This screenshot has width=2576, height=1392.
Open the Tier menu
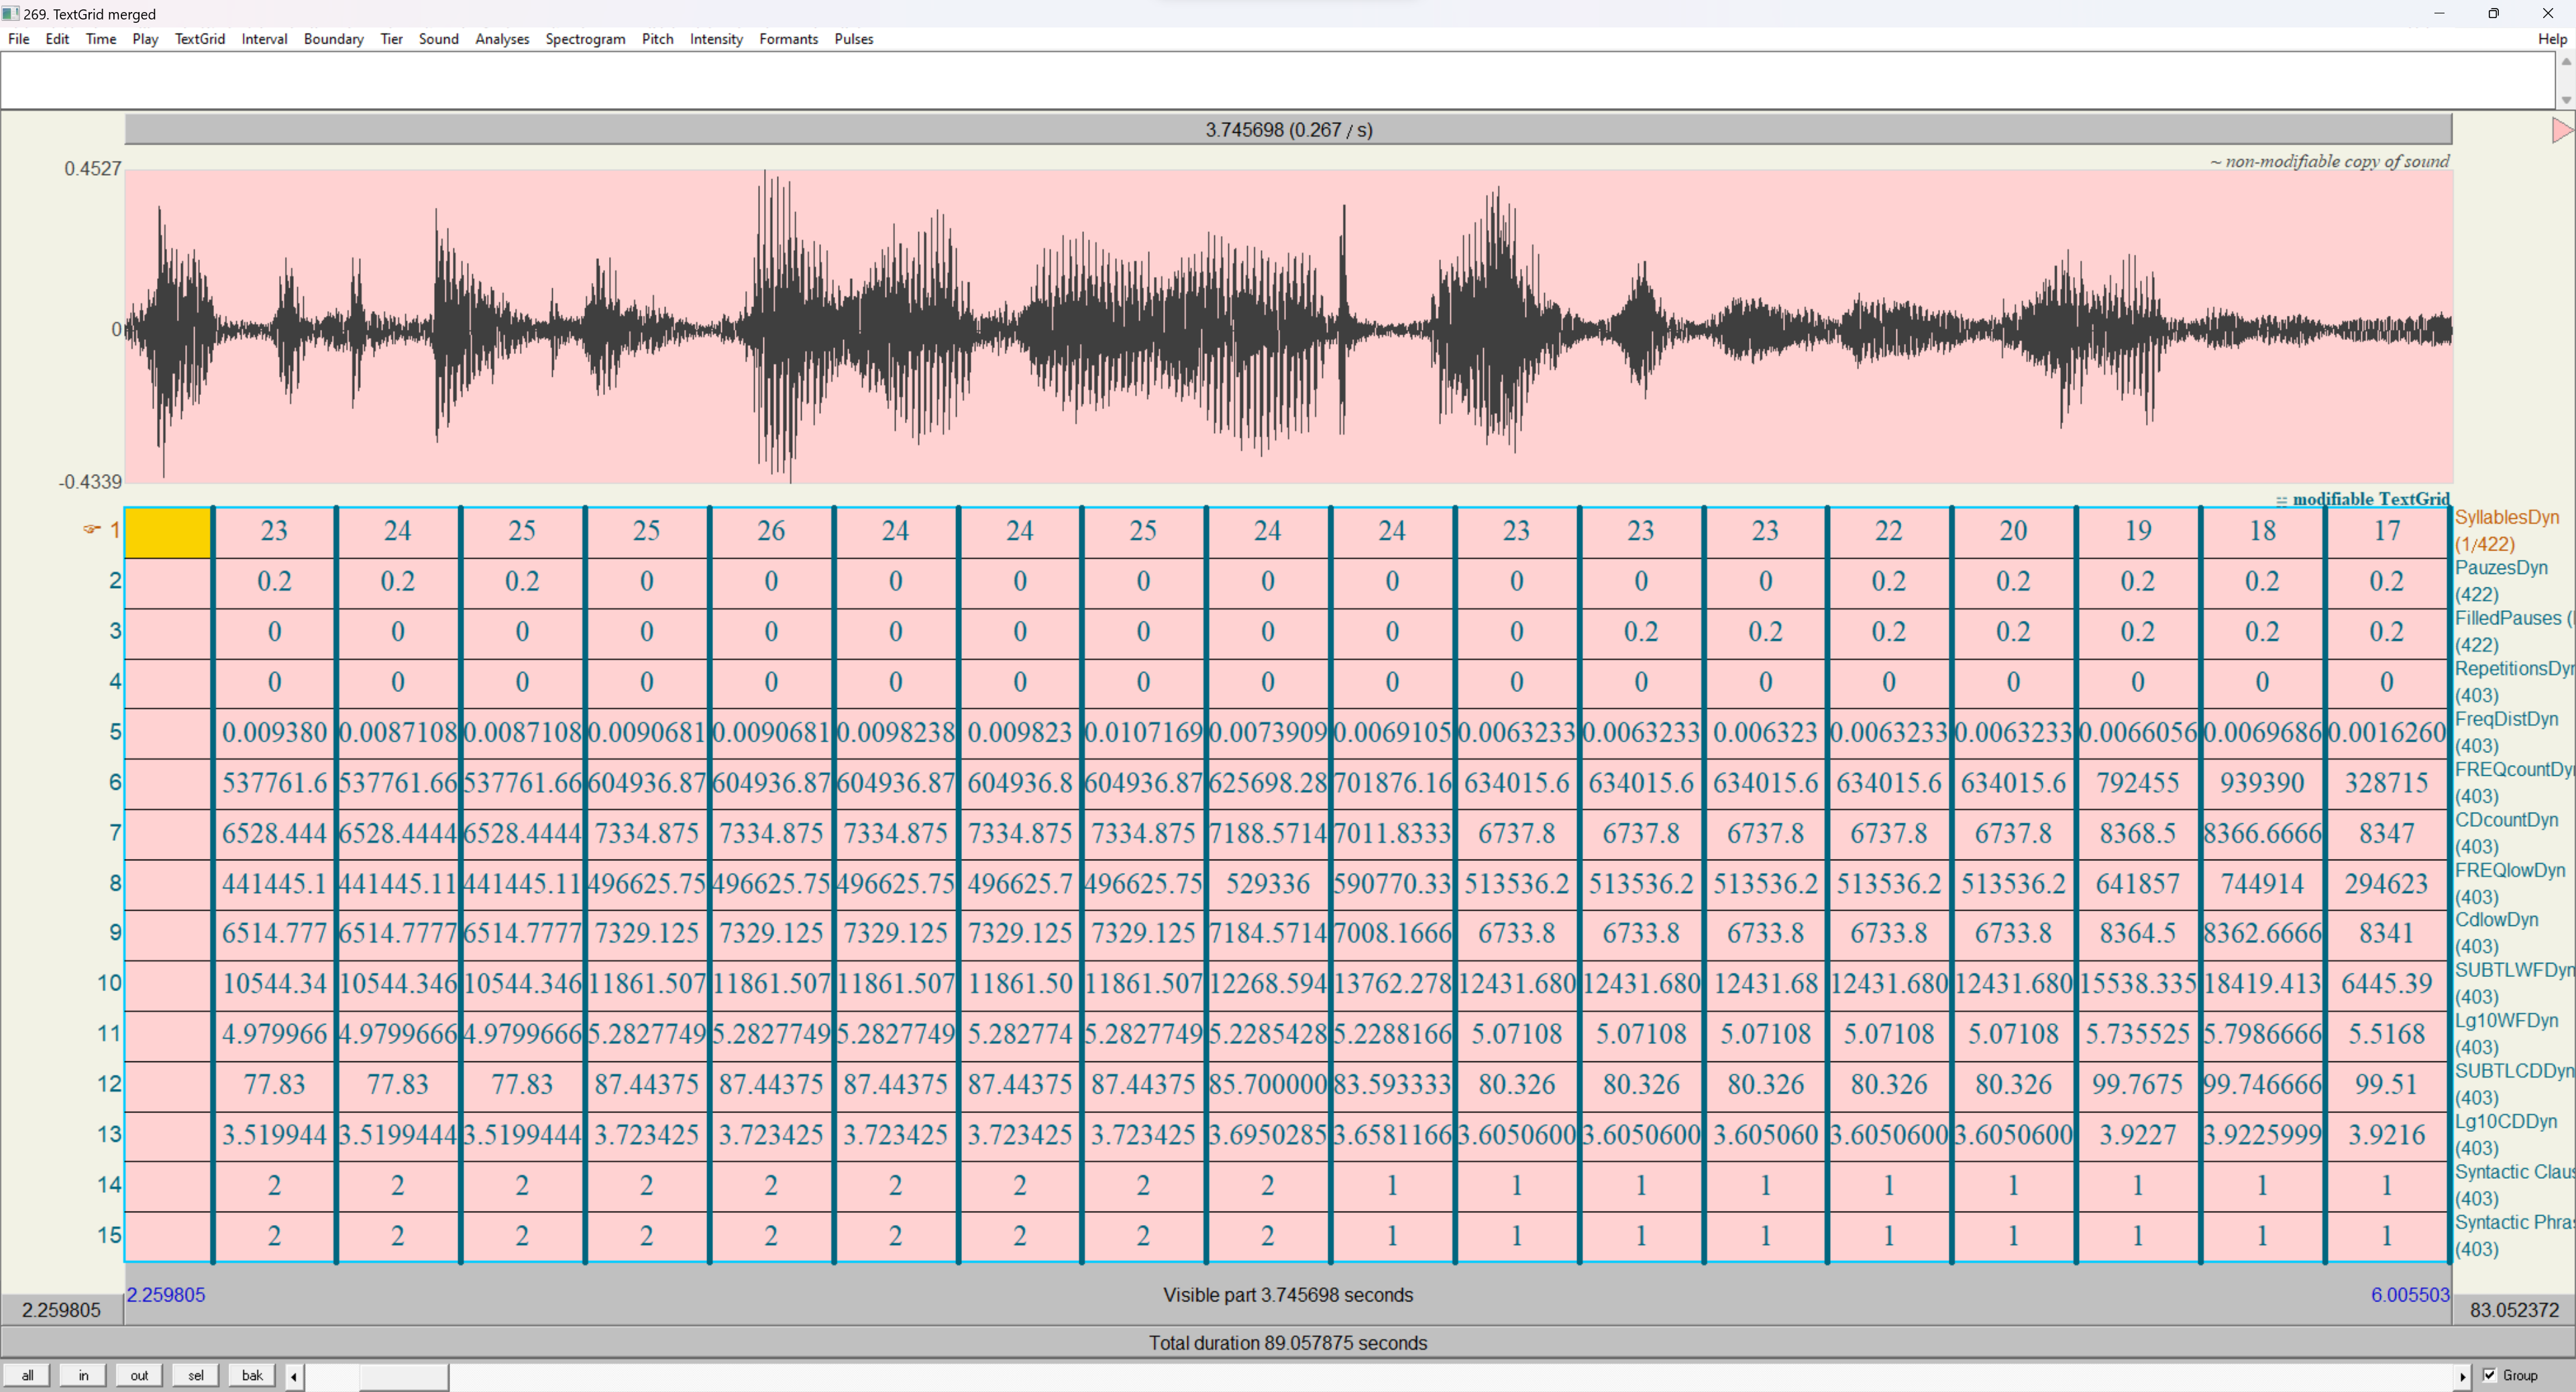tap(391, 39)
